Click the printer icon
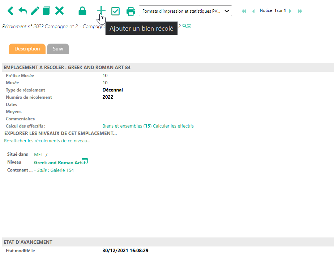Image resolution: width=334 pixels, height=258 pixels. pos(130,11)
